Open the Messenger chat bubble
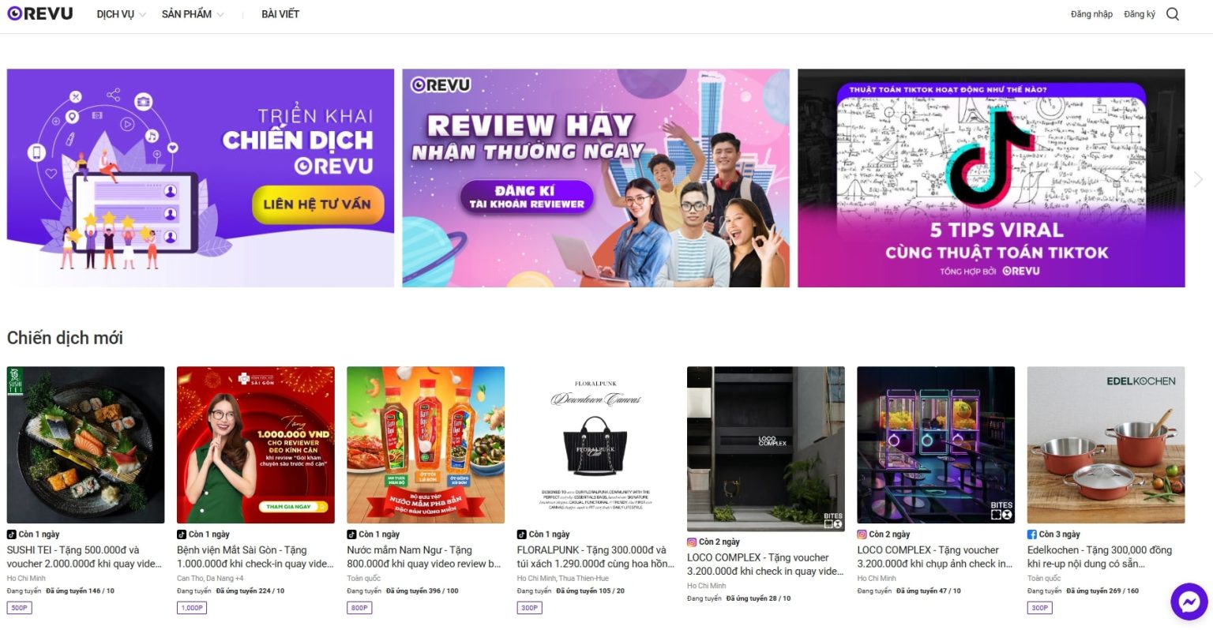The image size is (1213, 630). (1189, 602)
